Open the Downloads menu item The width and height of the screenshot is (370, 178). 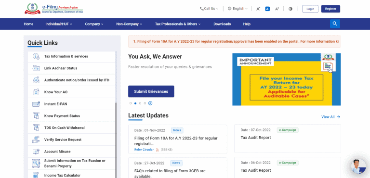click(222, 24)
